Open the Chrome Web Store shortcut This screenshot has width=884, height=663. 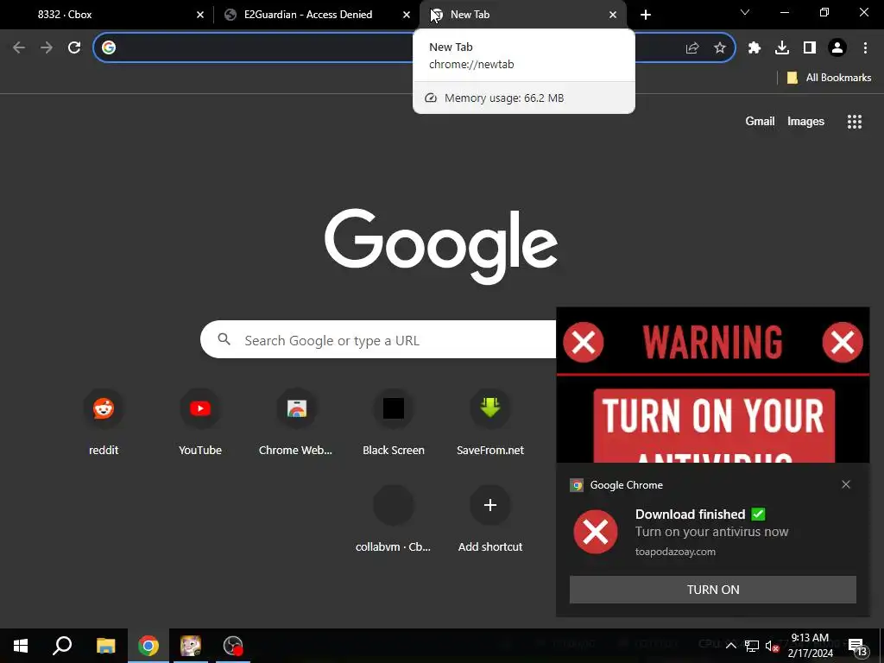click(297, 421)
